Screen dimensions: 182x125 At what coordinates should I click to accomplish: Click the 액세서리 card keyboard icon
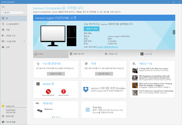coord(37,103)
